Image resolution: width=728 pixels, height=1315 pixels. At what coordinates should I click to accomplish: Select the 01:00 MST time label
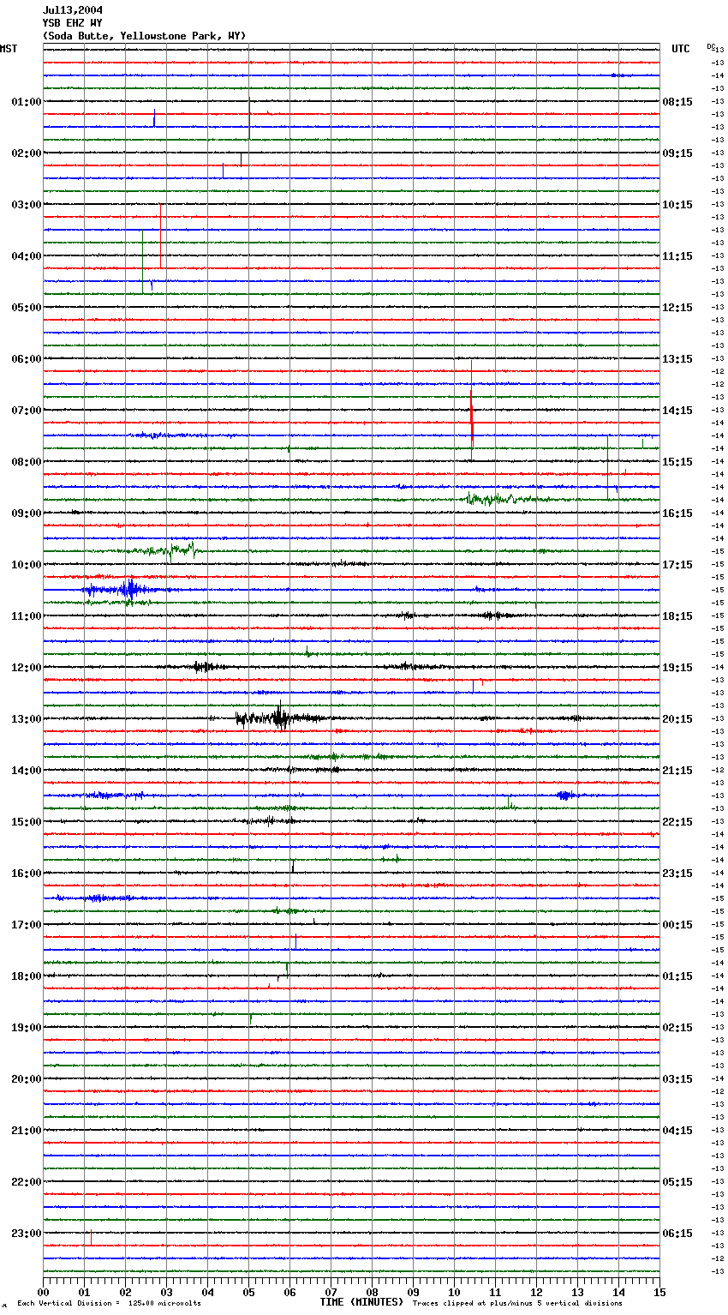click(27, 102)
